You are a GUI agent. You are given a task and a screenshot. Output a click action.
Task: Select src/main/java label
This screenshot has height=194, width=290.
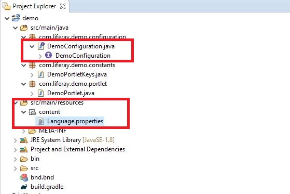[x=50, y=28]
